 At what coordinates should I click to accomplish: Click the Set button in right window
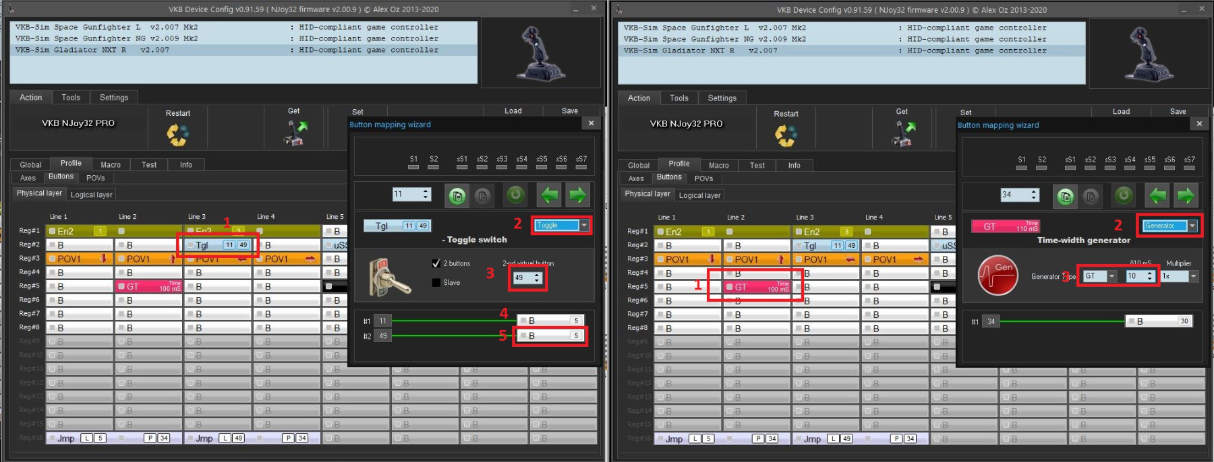click(966, 112)
